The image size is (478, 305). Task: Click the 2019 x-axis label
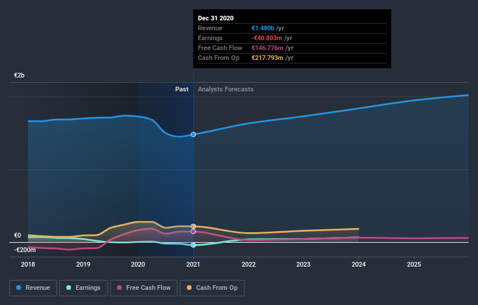pyautogui.click(x=83, y=264)
